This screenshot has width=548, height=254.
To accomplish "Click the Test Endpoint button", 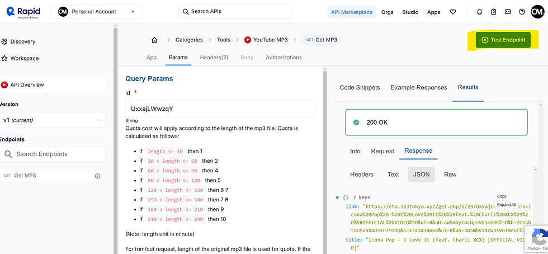I will 503,40.
